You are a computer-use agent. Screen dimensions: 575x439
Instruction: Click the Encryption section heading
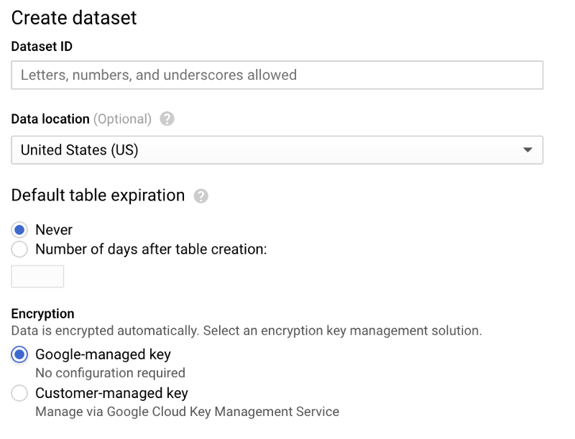(x=42, y=314)
